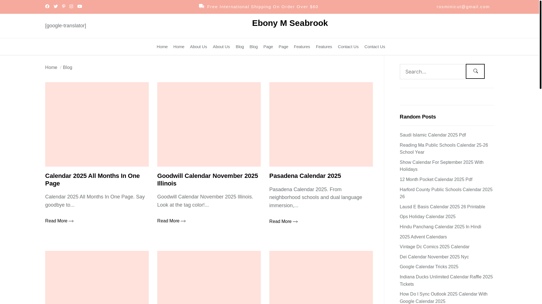Open Calendar 2025 All Months thumbnail
Image resolution: width=542 pixels, height=304 pixels.
tap(97, 124)
